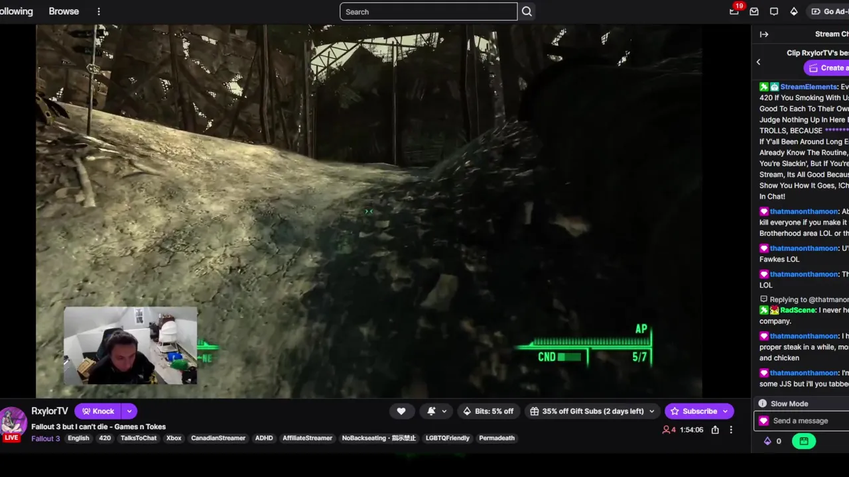Image resolution: width=849 pixels, height=477 pixels.
Task: Click the Go Ad-Free button
Action: pyautogui.click(x=828, y=11)
